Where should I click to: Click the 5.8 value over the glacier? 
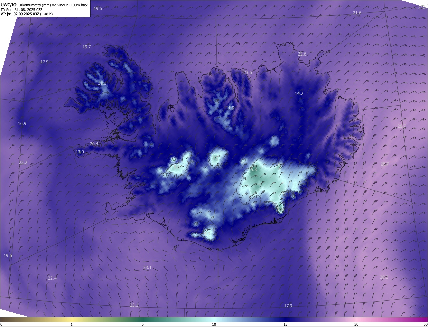click(x=254, y=170)
